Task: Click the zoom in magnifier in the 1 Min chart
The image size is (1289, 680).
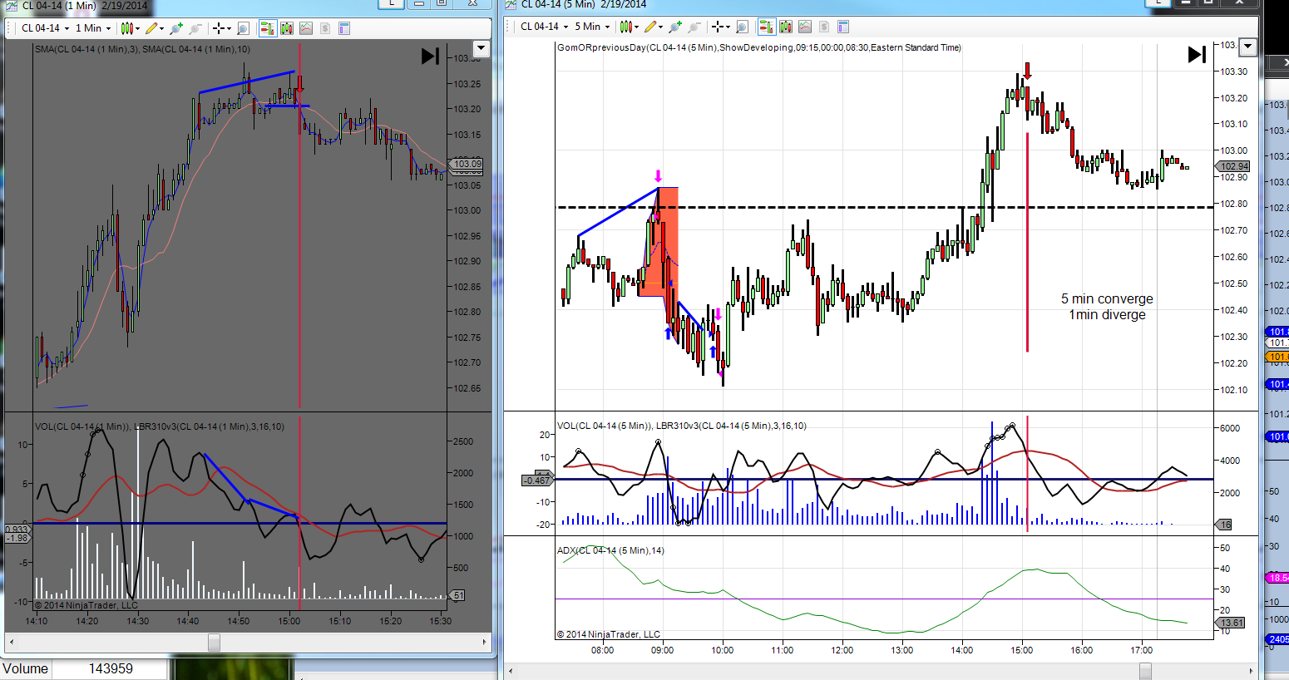Action: pyautogui.click(x=176, y=28)
